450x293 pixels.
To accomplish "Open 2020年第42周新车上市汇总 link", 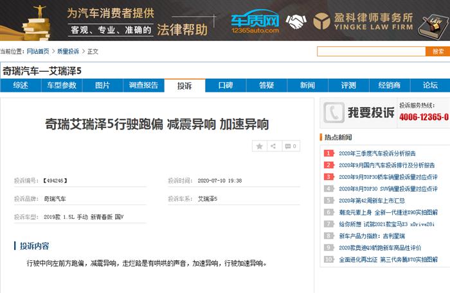I will 372,201.
